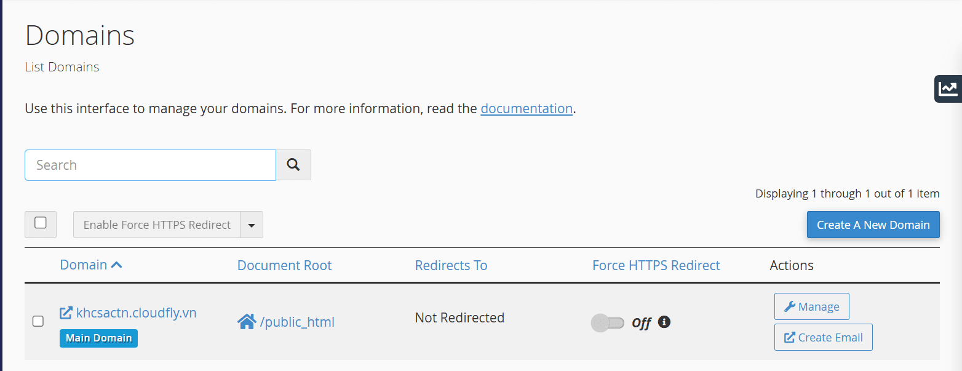This screenshot has width=962, height=371.
Task: Sort by the Redirects To column
Action: 451,265
